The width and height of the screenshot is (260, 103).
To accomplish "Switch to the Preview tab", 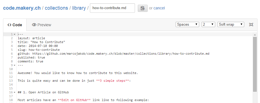I will [41, 25].
